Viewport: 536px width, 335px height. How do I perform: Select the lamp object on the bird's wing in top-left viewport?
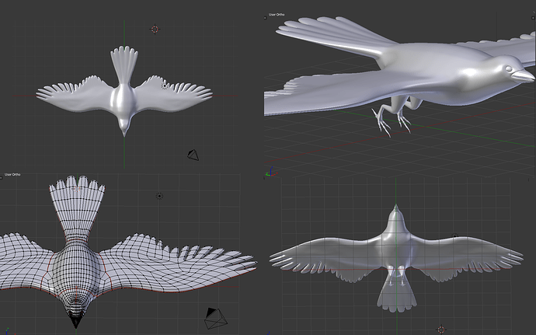(x=165, y=85)
